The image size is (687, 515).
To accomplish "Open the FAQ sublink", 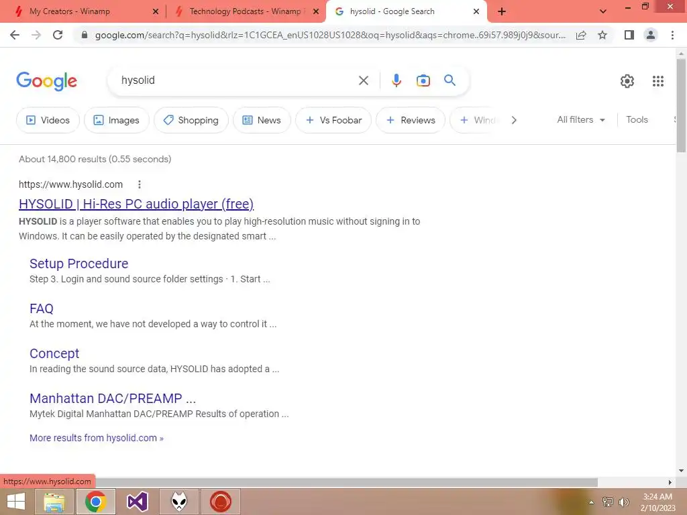I will pos(41,308).
